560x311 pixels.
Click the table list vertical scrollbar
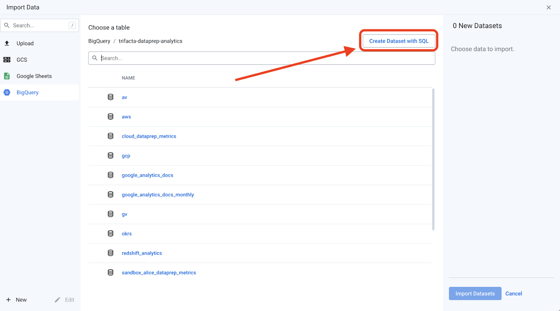click(433, 160)
